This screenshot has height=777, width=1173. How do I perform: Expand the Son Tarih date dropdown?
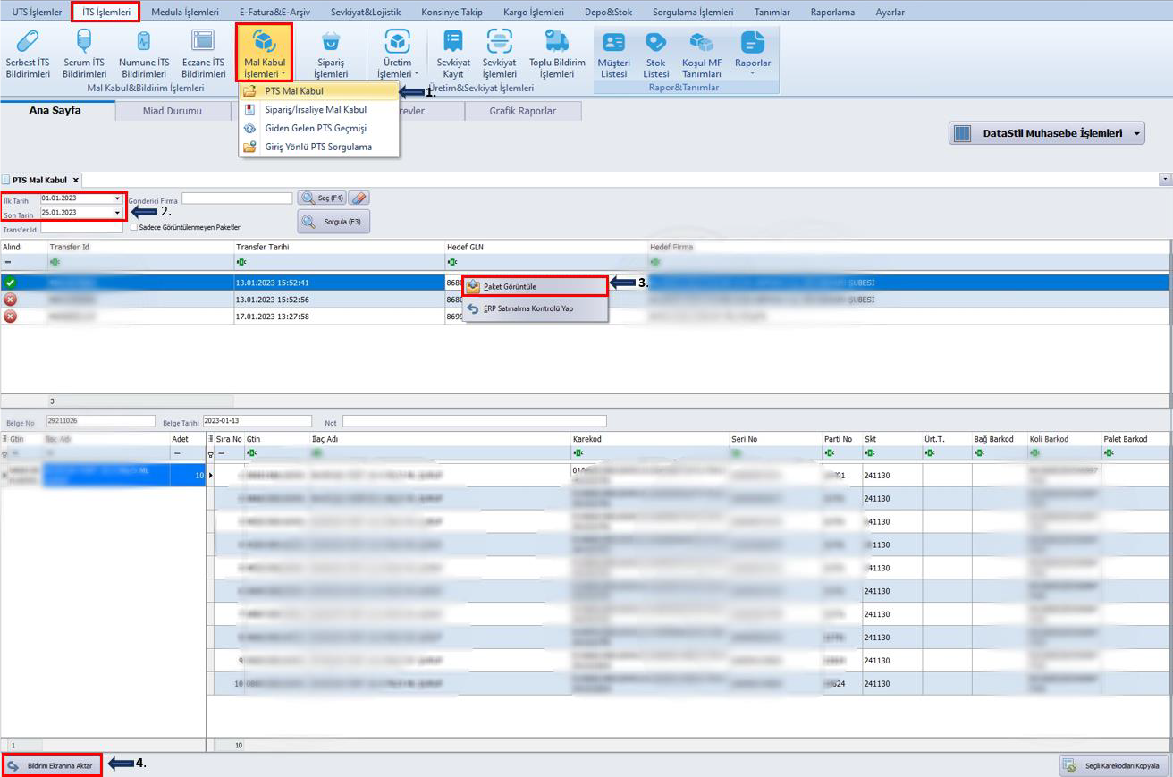point(117,213)
